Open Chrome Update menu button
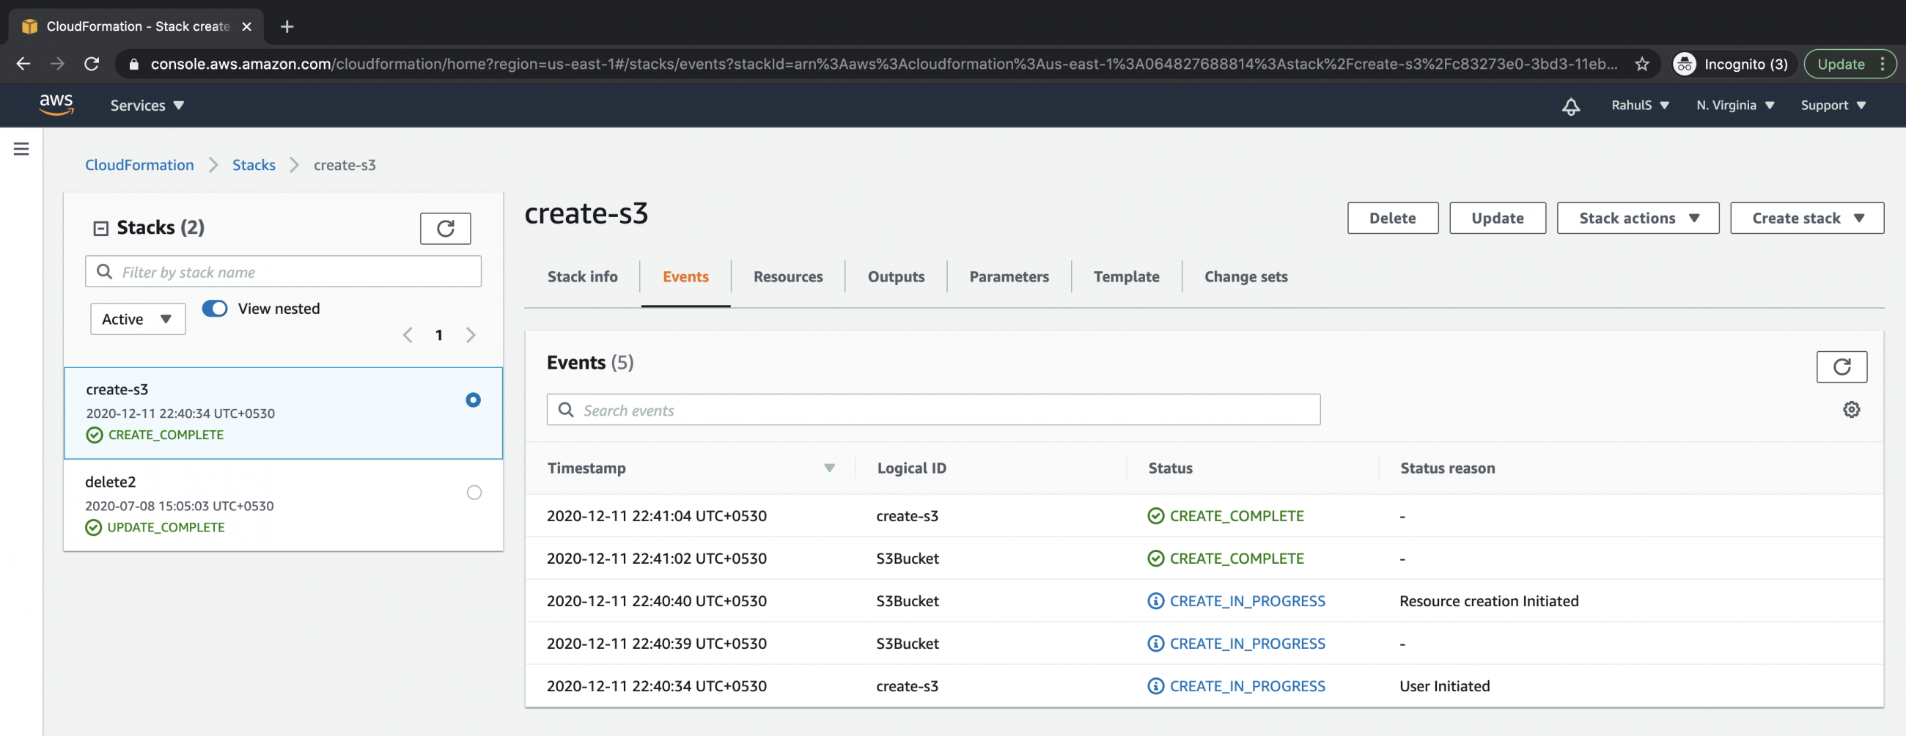 point(1849,64)
